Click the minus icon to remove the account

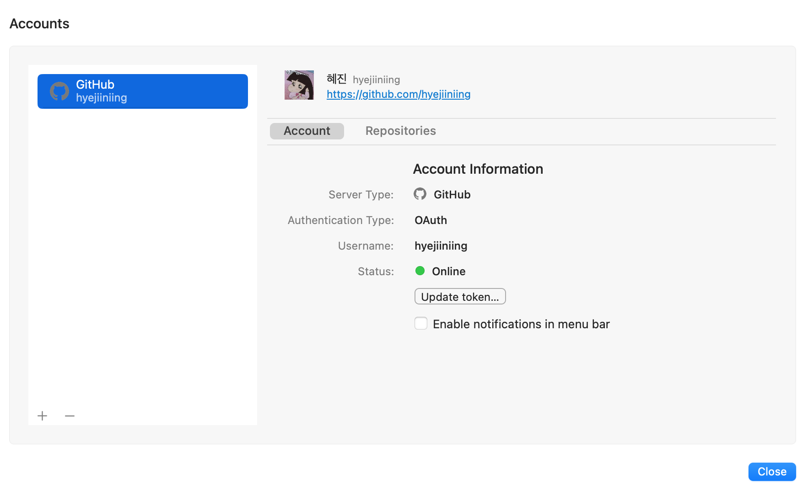coord(70,416)
